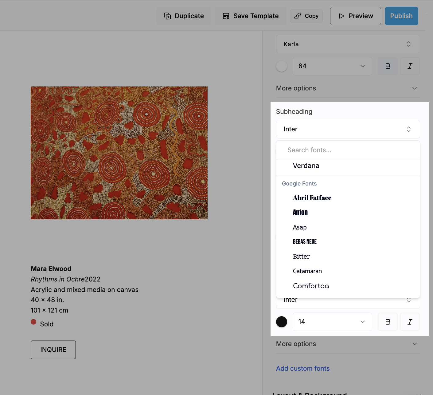Toggle italic for heading text

tap(410, 66)
